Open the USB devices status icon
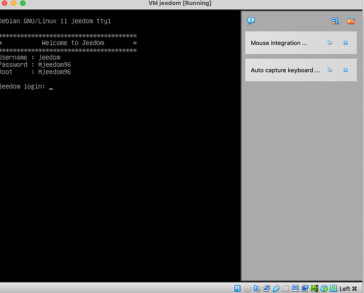This screenshot has width=364, height=293. pyautogui.click(x=276, y=288)
